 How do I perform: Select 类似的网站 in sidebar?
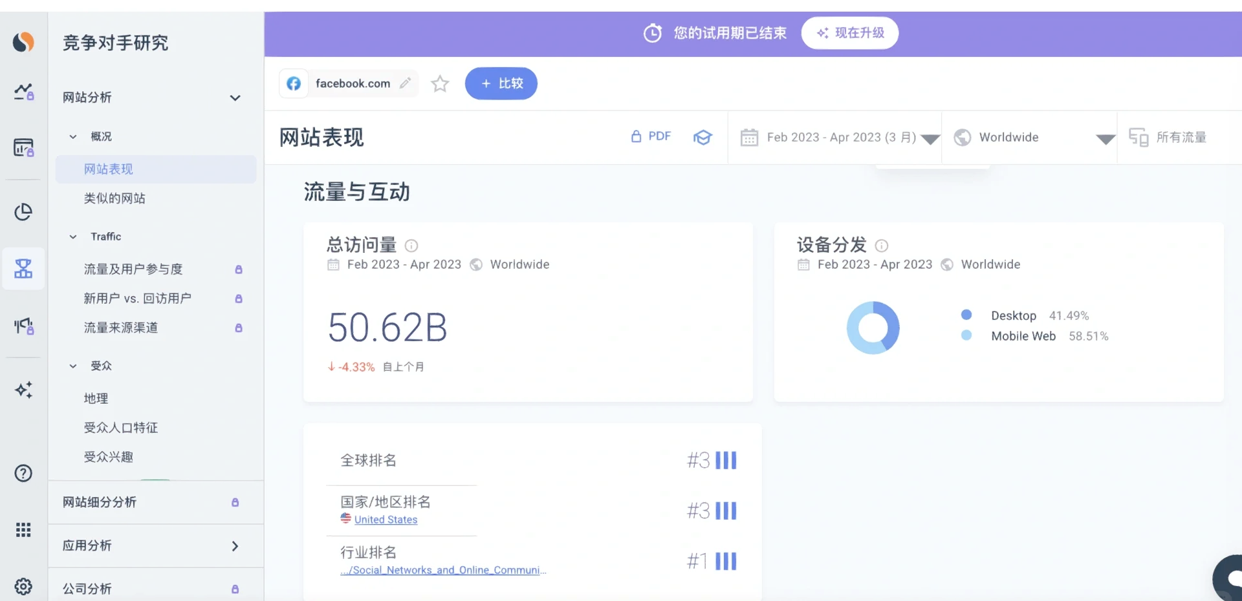point(114,198)
